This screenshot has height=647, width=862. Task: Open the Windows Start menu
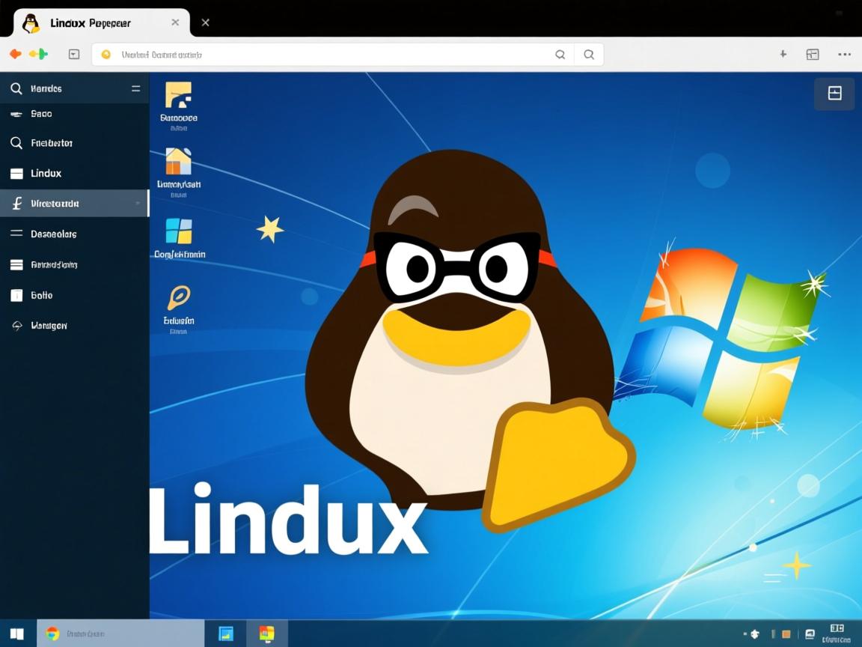click(x=16, y=633)
